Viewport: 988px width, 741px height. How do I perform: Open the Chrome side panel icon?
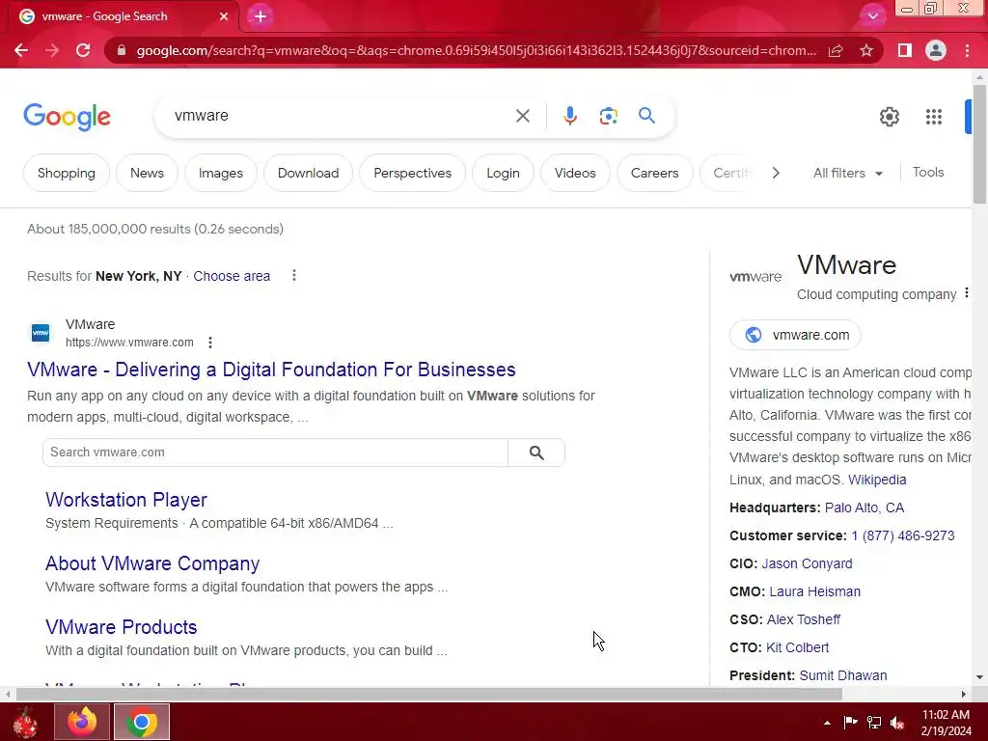pos(905,50)
